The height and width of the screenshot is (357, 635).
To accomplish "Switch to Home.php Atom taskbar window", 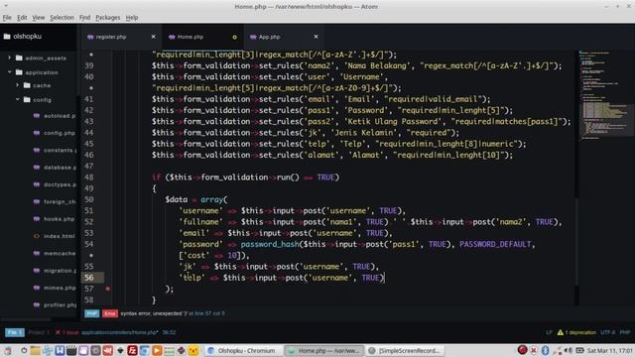I will [x=324, y=350].
